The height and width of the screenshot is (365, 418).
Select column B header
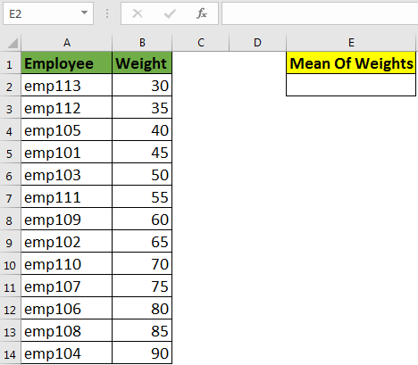[x=142, y=43]
